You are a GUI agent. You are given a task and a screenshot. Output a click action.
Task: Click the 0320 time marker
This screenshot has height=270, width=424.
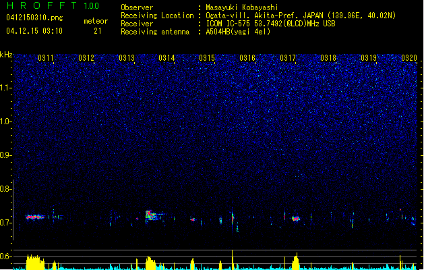[409, 58]
